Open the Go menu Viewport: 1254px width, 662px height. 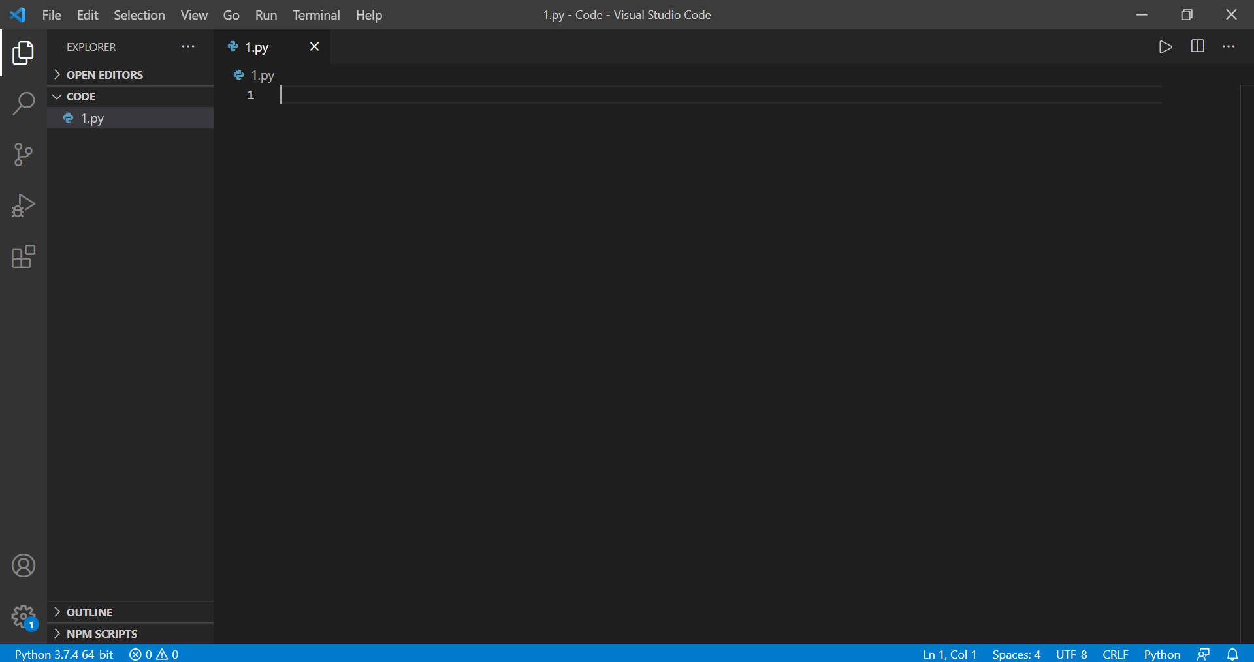231,15
